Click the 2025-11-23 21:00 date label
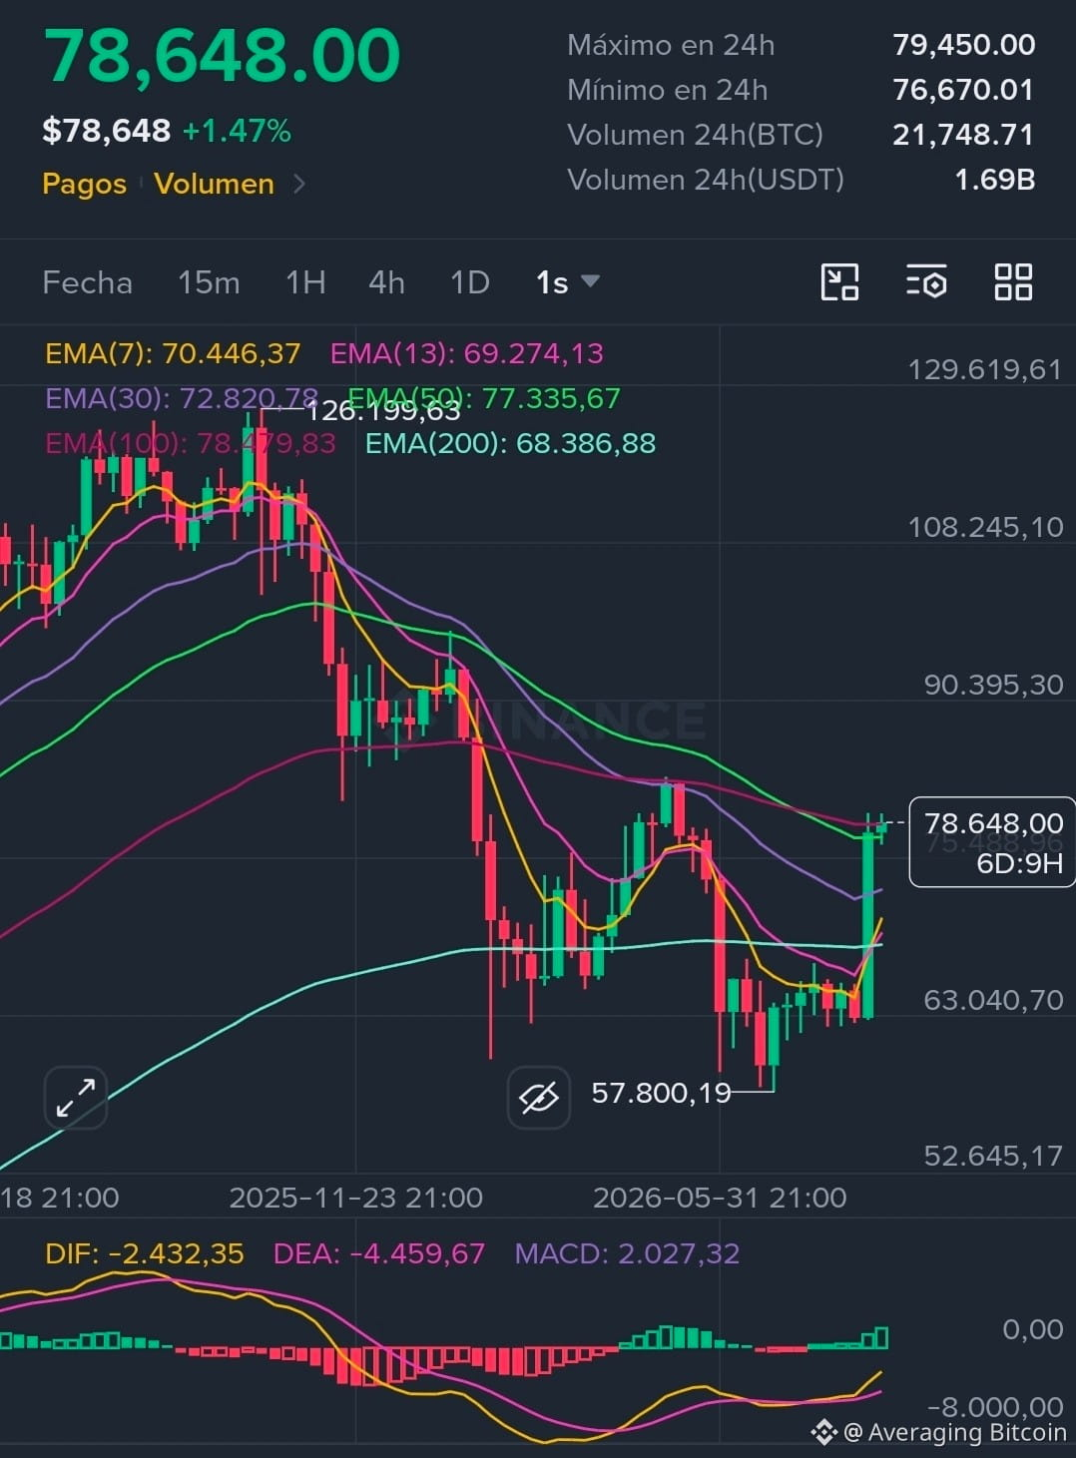Viewport: 1076px width, 1458px height. (356, 1198)
